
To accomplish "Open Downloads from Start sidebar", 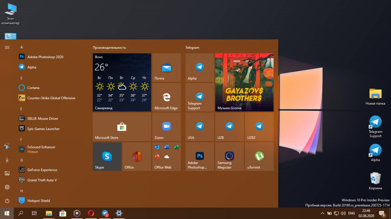I will coord(7,160).
